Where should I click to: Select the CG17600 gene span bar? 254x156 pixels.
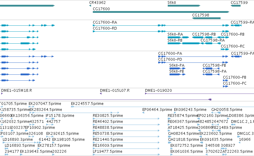(x=161, y=12)
